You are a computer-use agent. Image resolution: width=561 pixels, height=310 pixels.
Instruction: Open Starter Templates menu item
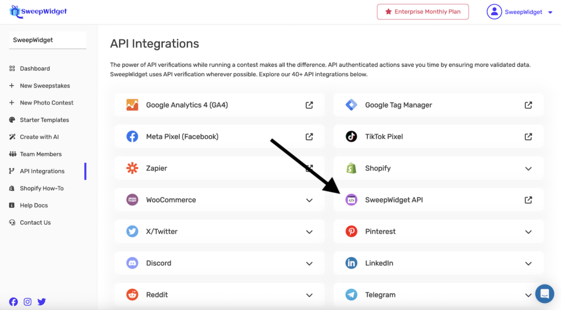(x=44, y=120)
